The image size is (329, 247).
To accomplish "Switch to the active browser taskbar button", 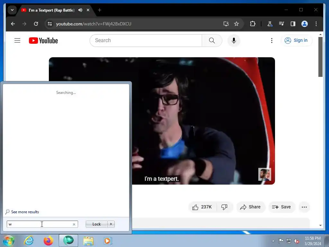I will click(68, 241).
